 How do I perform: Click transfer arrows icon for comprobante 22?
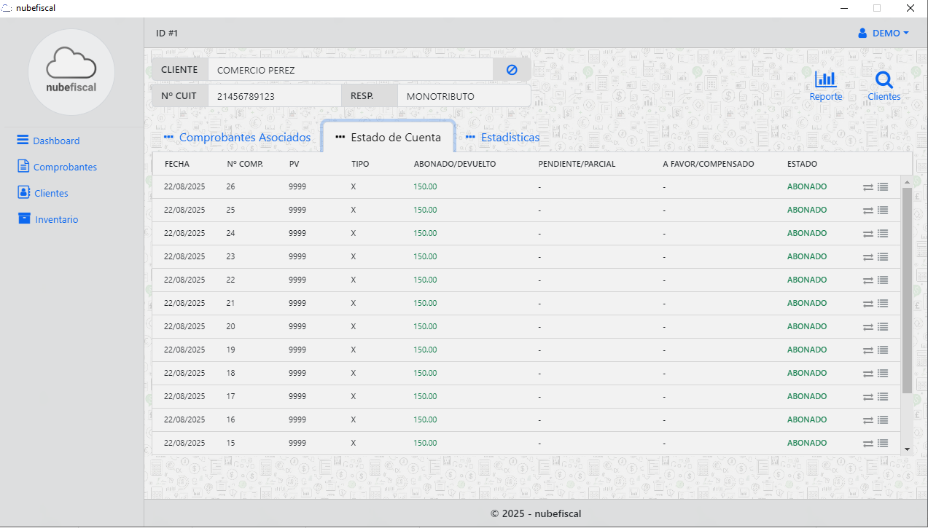[867, 280]
